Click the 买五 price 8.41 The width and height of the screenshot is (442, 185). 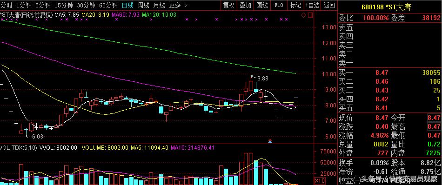pos(382,108)
